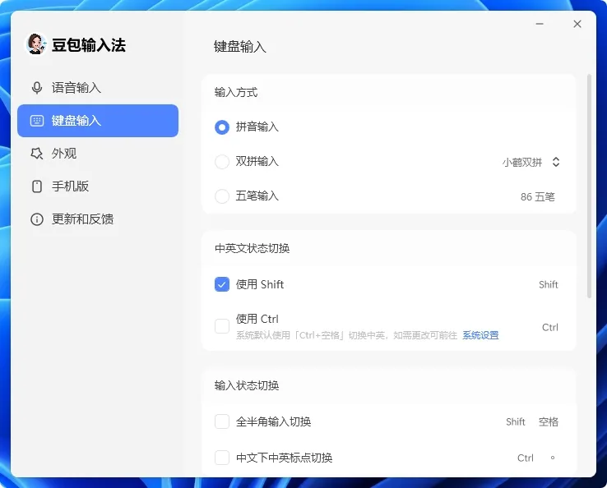Click the microphone icon beside 语音输入

[37, 88]
